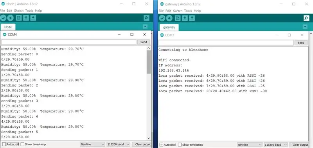Click Upload arrow button in gateway window
The image size is (313, 148).
click(169, 18)
